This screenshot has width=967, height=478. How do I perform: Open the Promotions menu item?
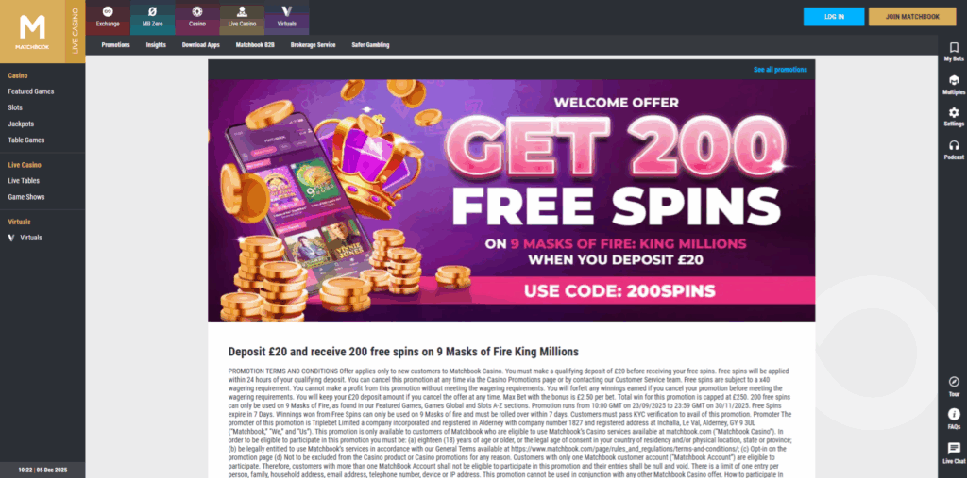115,45
